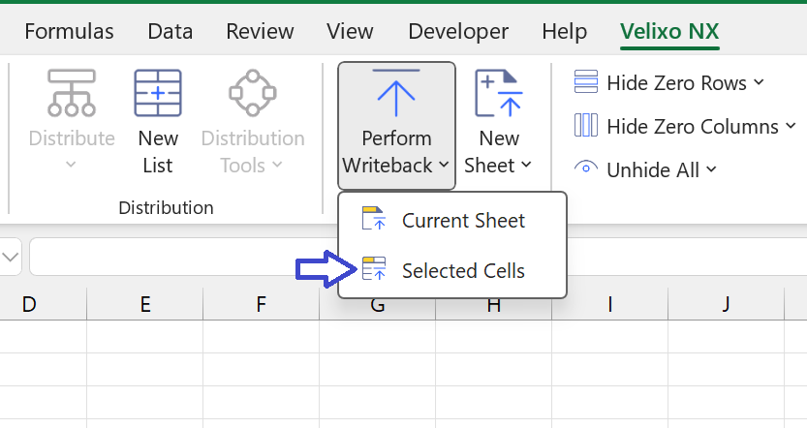This screenshot has height=428, width=807.
Task: Click the Distribute hierarchy icon
Action: pyautogui.click(x=72, y=93)
